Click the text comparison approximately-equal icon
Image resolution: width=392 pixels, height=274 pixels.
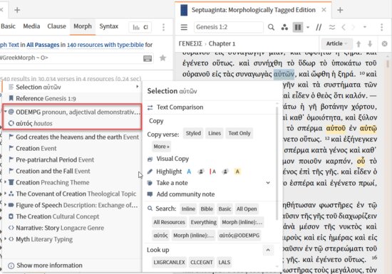pos(331,27)
